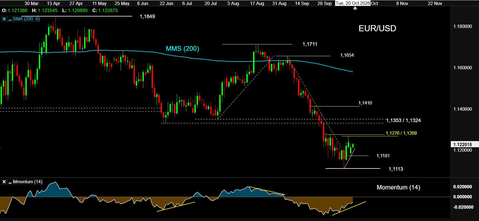Image resolution: width=479 pixels, height=221 pixels.
Task: Click the MMS (200) annotation text
Action: 182,49
